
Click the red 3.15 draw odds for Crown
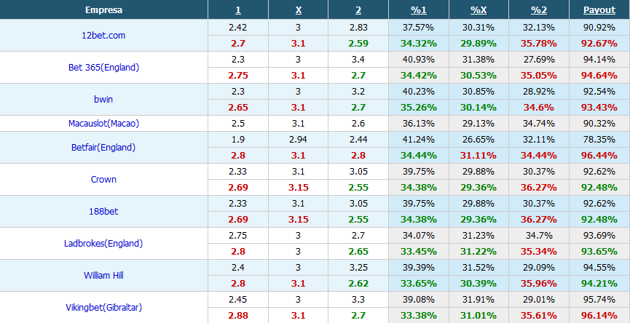pyautogui.click(x=298, y=188)
